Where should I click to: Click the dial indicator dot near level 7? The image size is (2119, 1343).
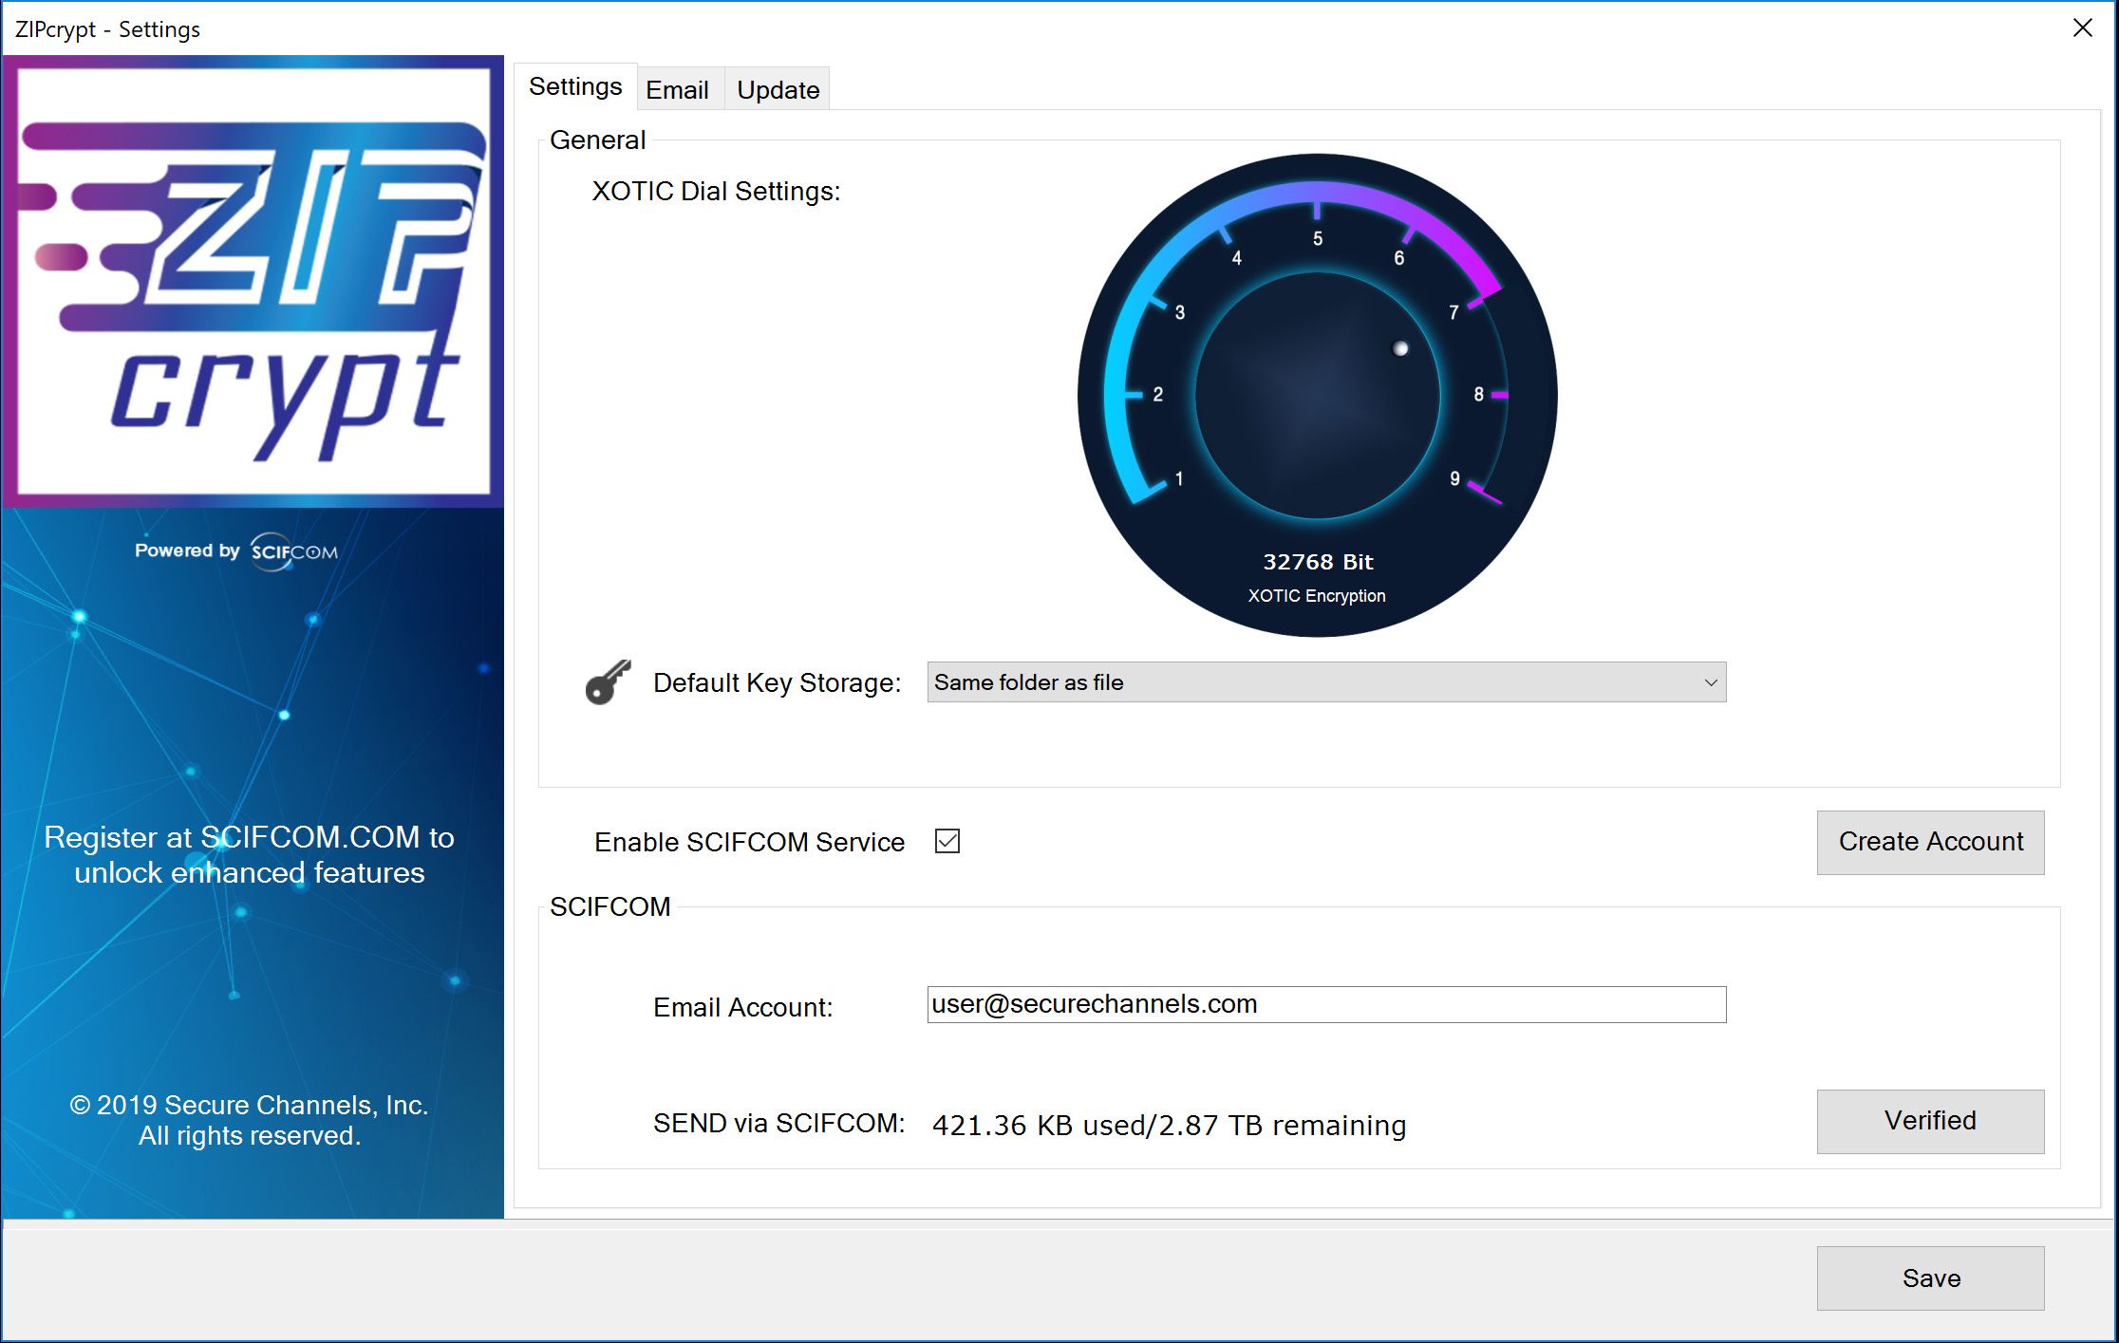pyautogui.click(x=1399, y=349)
